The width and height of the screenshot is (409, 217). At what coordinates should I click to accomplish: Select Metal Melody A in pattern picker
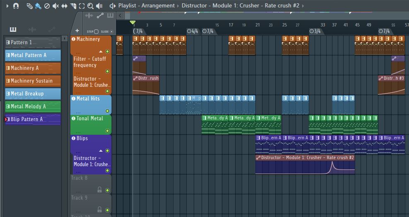coord(33,107)
